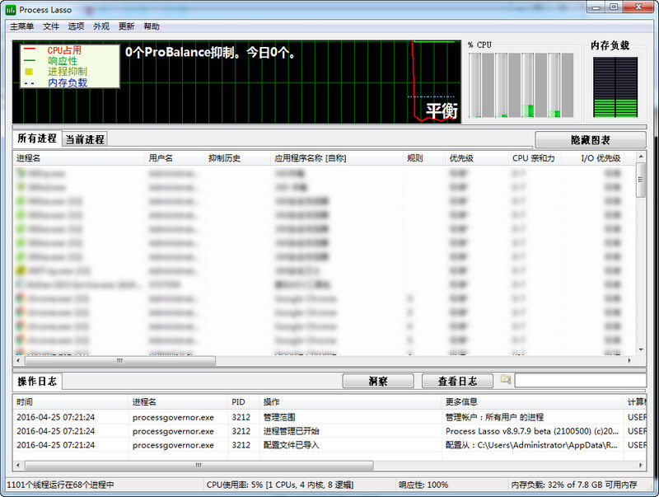Screen dimensions: 659x497
Task: Click the 内存负载 memory gauge
Action: pyautogui.click(x=615, y=87)
